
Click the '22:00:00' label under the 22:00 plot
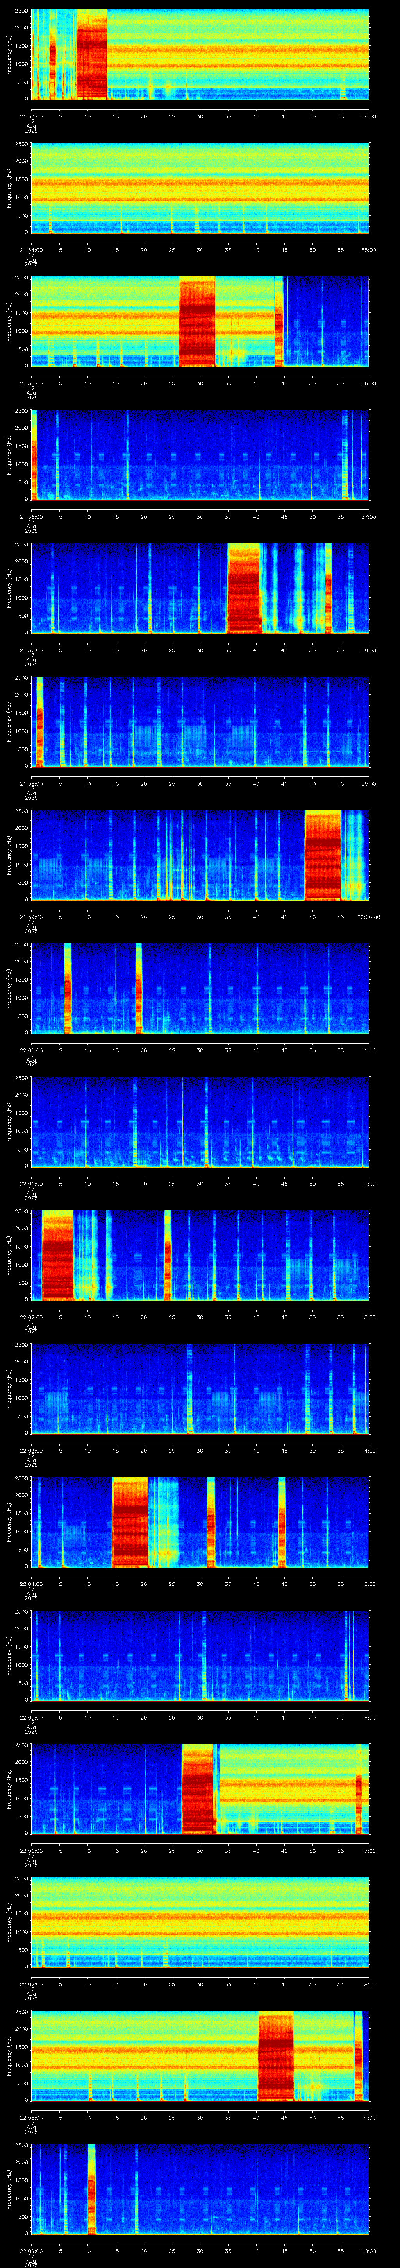coord(32,1050)
